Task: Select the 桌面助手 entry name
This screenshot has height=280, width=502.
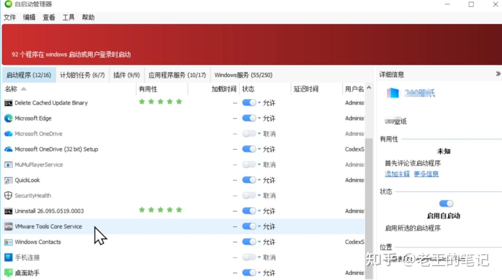Action: 27,273
